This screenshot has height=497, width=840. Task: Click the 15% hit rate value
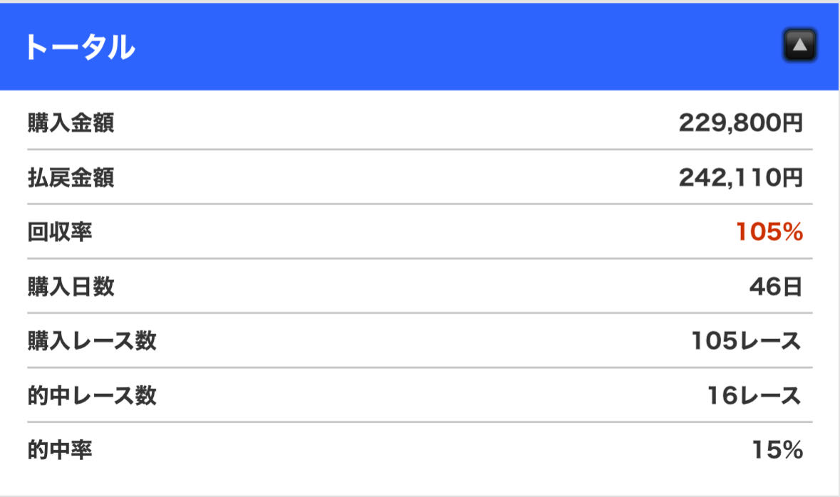click(x=777, y=450)
